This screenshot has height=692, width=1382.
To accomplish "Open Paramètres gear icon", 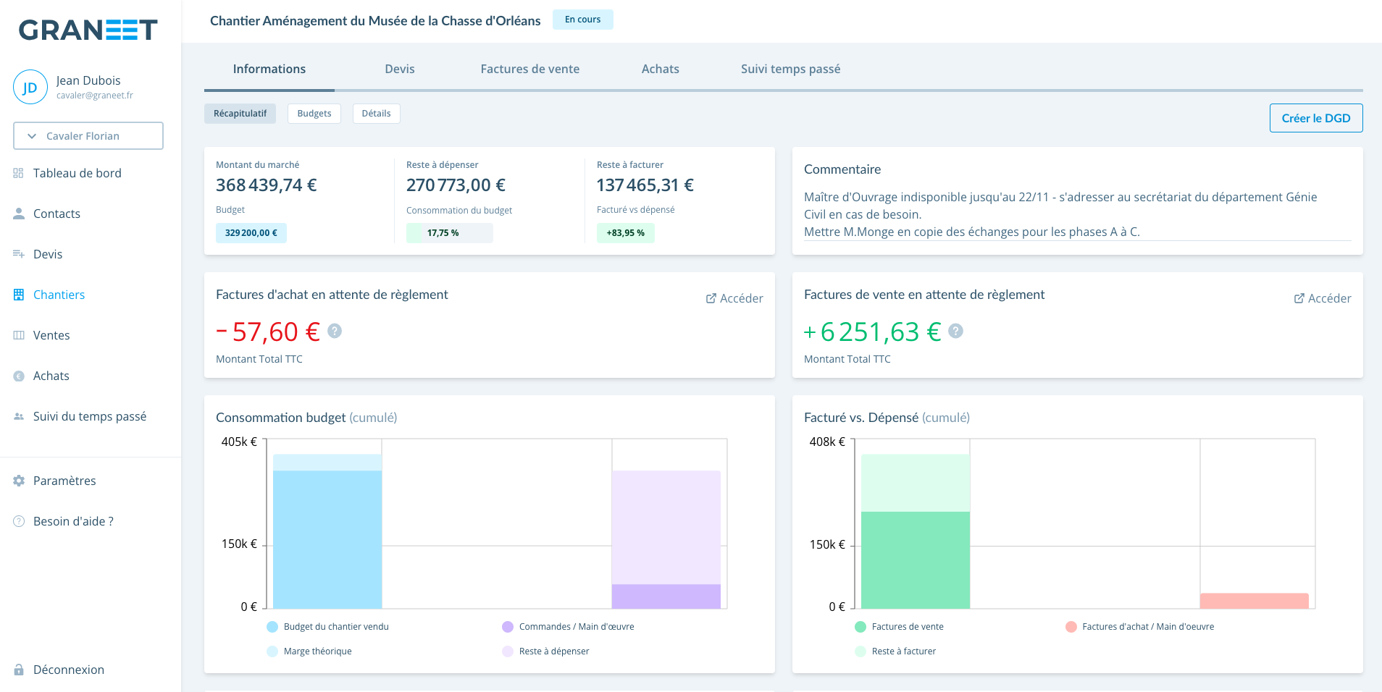I will point(19,481).
